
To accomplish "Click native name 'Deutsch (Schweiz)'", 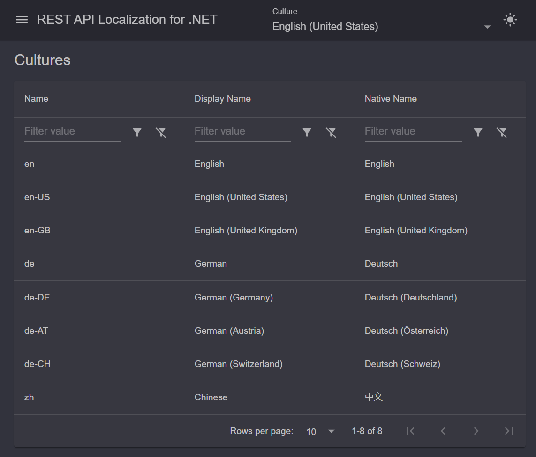I will coord(402,364).
